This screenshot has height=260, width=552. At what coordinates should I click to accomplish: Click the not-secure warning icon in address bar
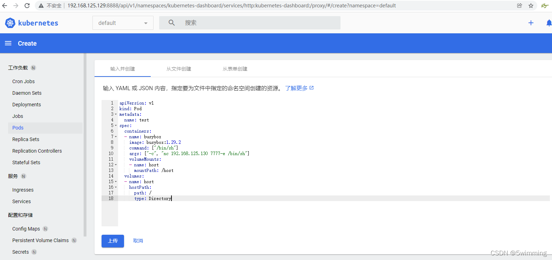pos(41,6)
